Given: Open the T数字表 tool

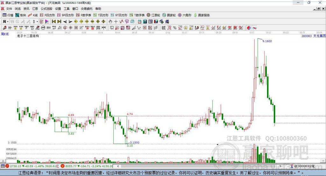Looking at the screenshot, I should coord(137,15).
